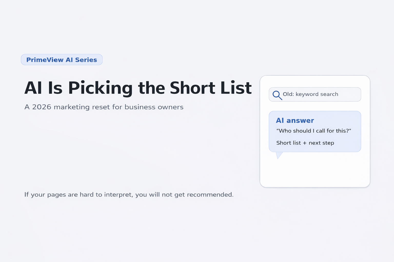Click 'Short List' in the main headline
The image size is (394, 262).
211,88
